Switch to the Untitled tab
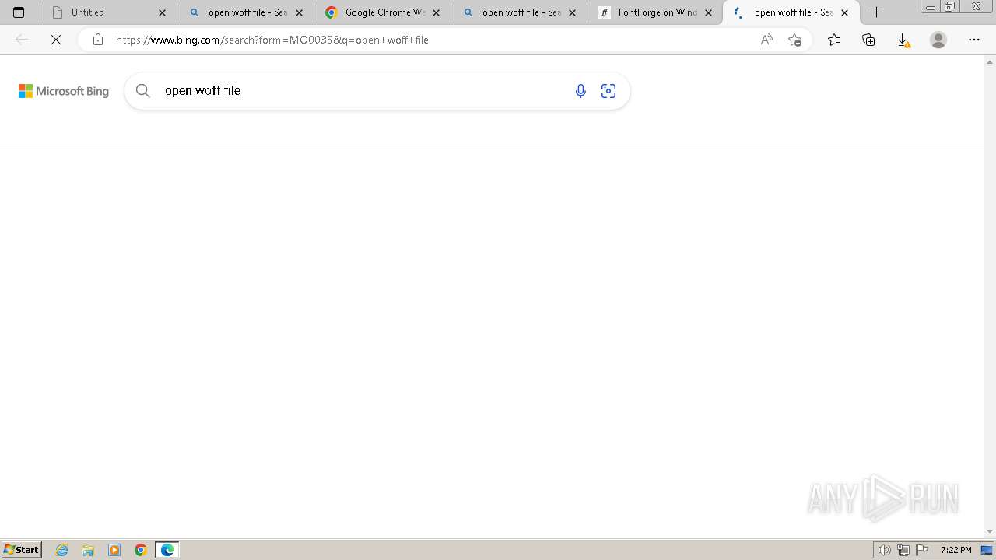The image size is (996, 560). 108,12
